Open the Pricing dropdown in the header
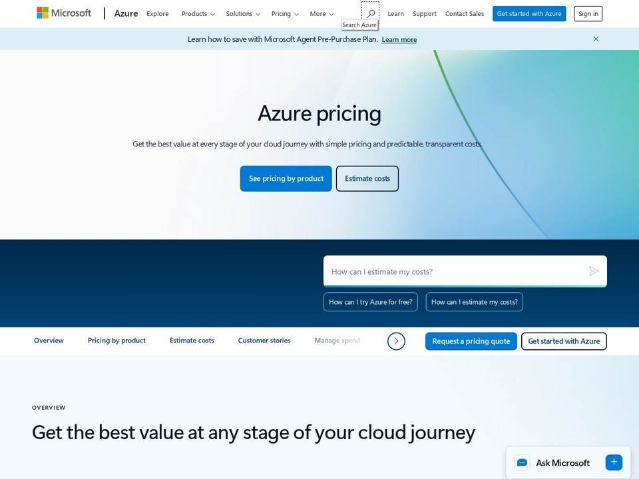Image resolution: width=639 pixels, height=479 pixels. click(285, 14)
